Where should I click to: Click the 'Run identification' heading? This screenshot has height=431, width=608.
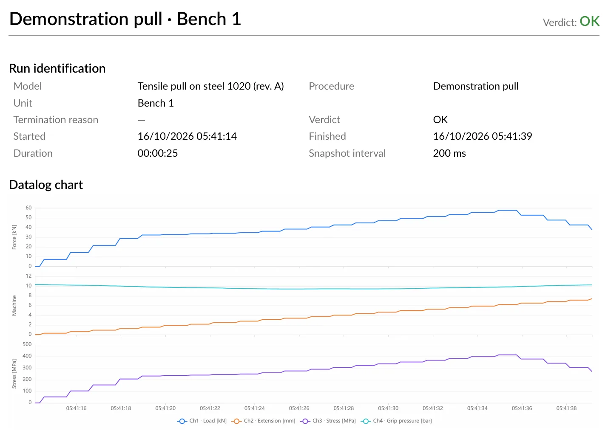click(57, 68)
